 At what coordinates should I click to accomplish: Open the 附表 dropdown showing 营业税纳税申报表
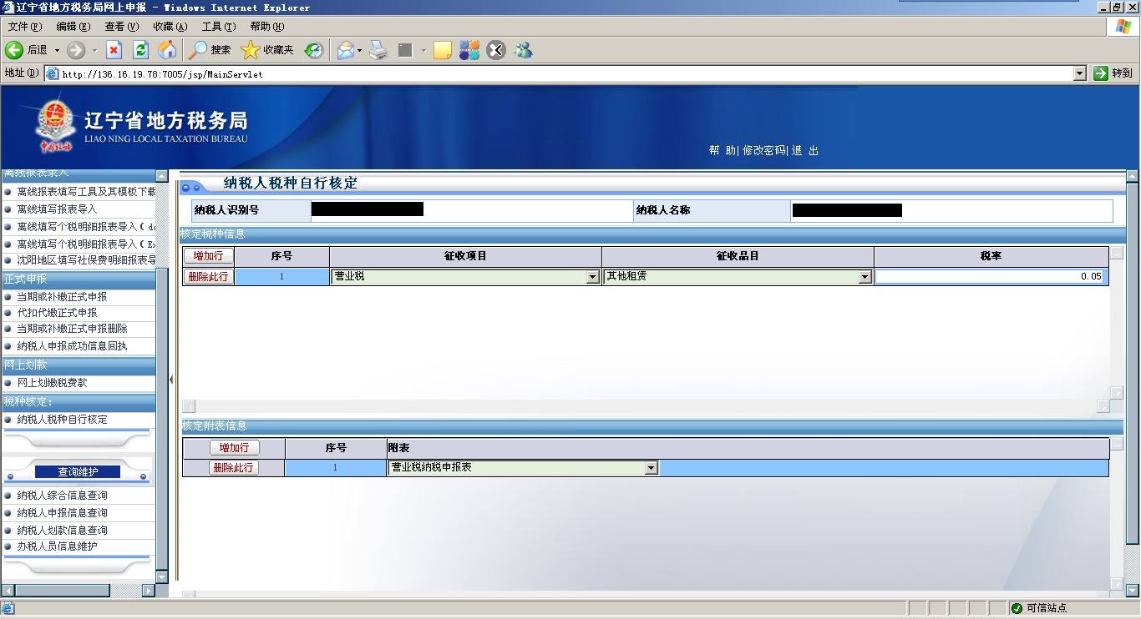(x=651, y=469)
